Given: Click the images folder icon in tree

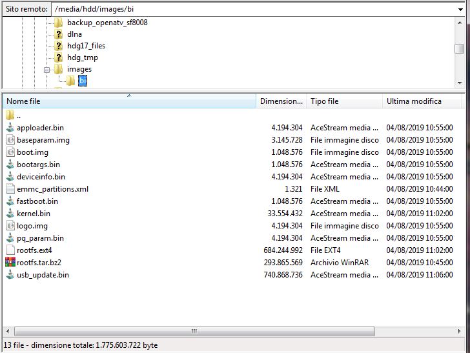Looking at the screenshot, I should pos(59,69).
